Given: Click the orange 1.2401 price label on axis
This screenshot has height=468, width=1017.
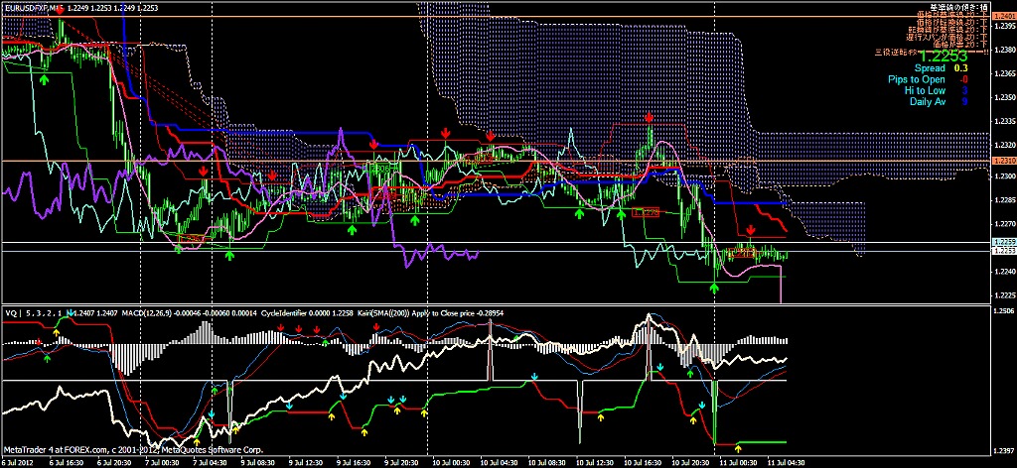Looking at the screenshot, I should click(1003, 17).
